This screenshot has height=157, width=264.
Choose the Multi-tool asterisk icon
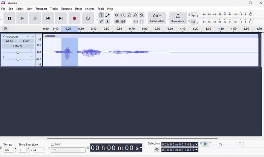click(x=107, y=21)
